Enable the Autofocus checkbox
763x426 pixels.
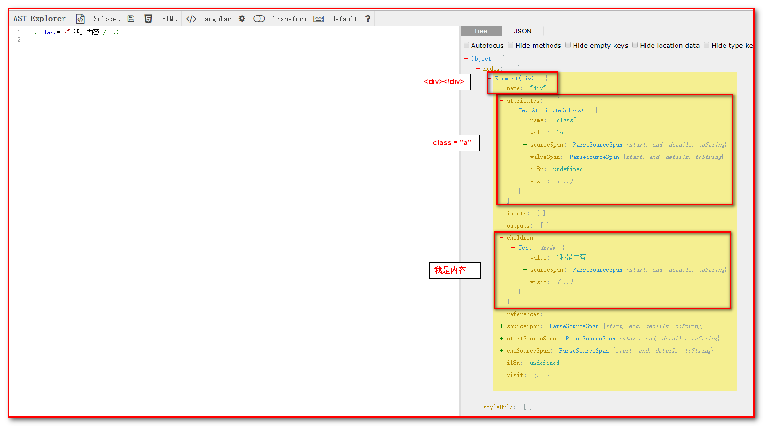pyautogui.click(x=466, y=45)
